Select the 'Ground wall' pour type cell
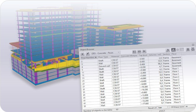 tap(105, 66)
